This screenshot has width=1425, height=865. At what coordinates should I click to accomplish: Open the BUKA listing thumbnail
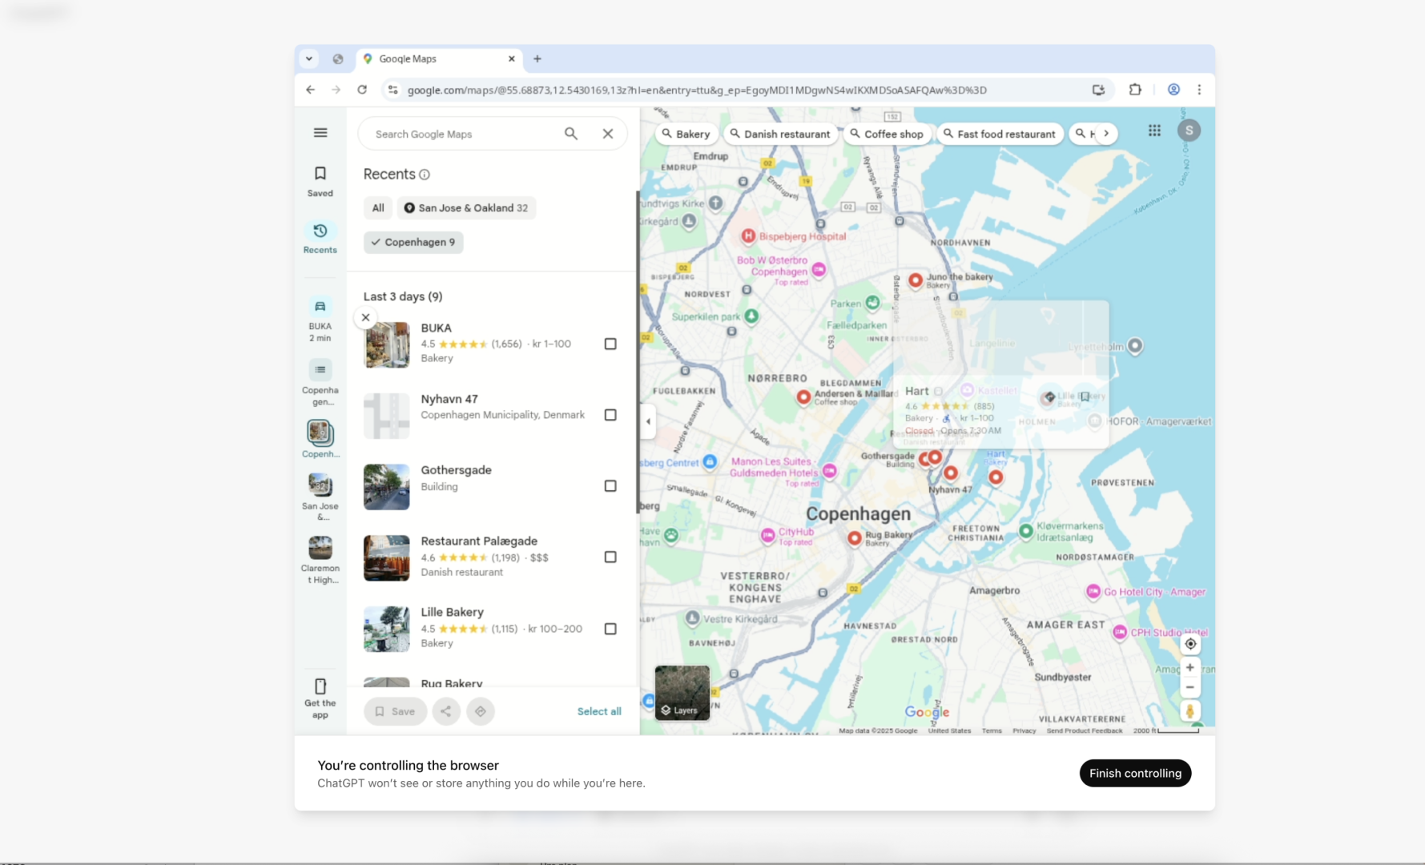click(x=387, y=344)
